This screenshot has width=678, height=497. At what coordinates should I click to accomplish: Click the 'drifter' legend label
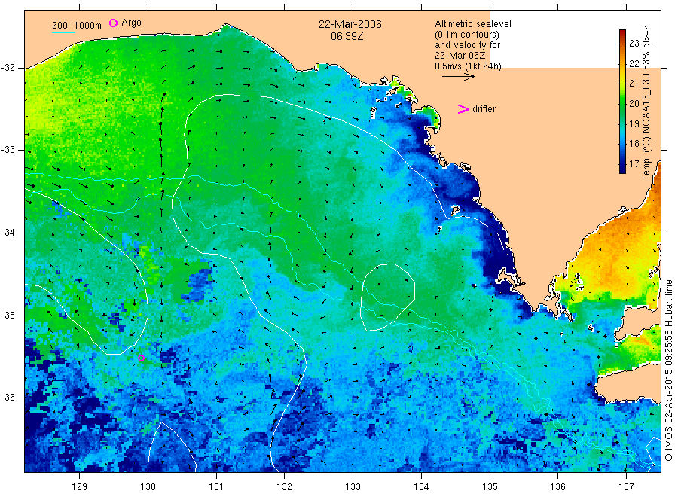[484, 109]
